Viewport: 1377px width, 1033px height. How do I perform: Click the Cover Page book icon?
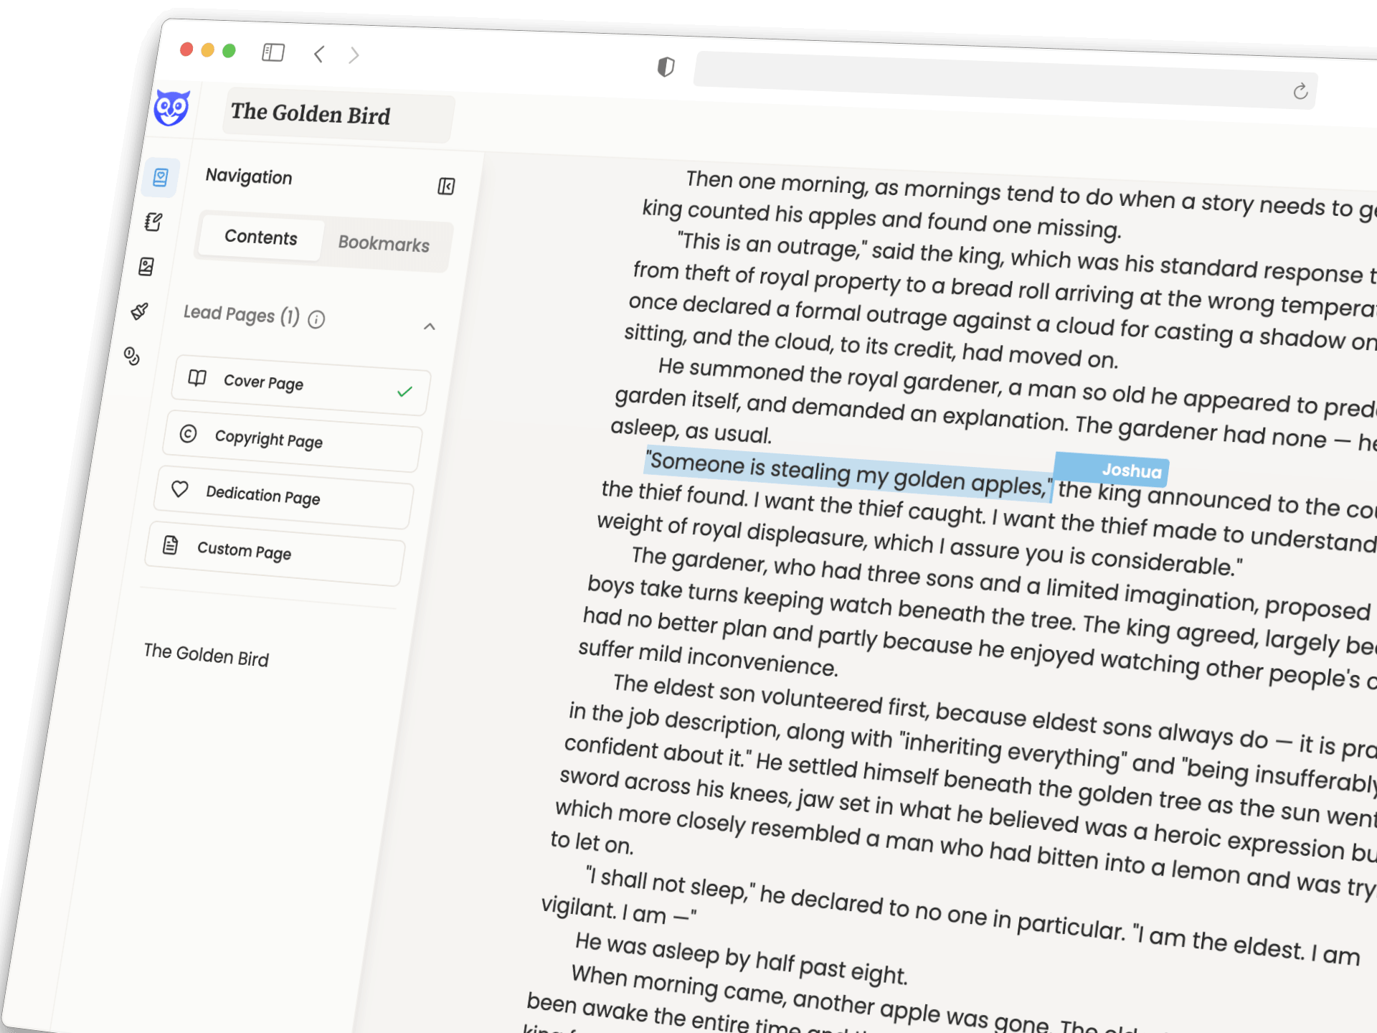tap(197, 377)
